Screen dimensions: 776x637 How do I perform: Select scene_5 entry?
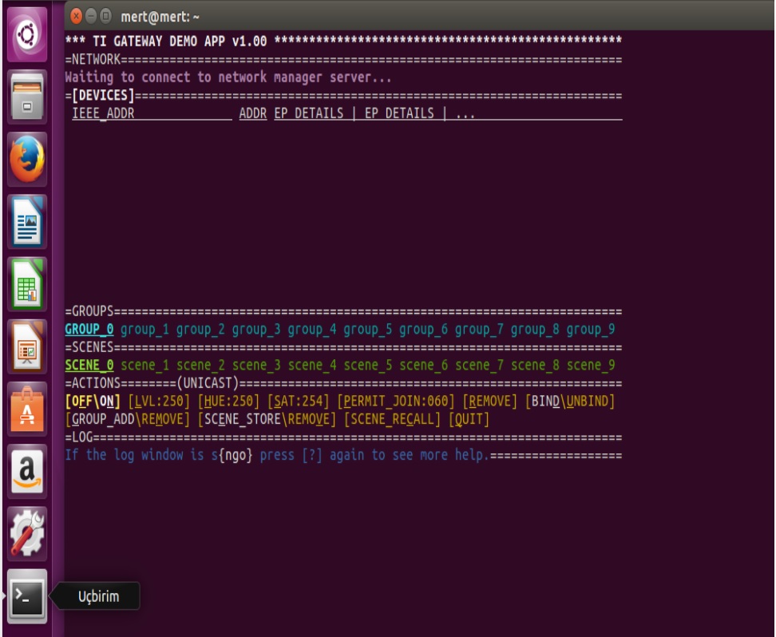(x=368, y=366)
